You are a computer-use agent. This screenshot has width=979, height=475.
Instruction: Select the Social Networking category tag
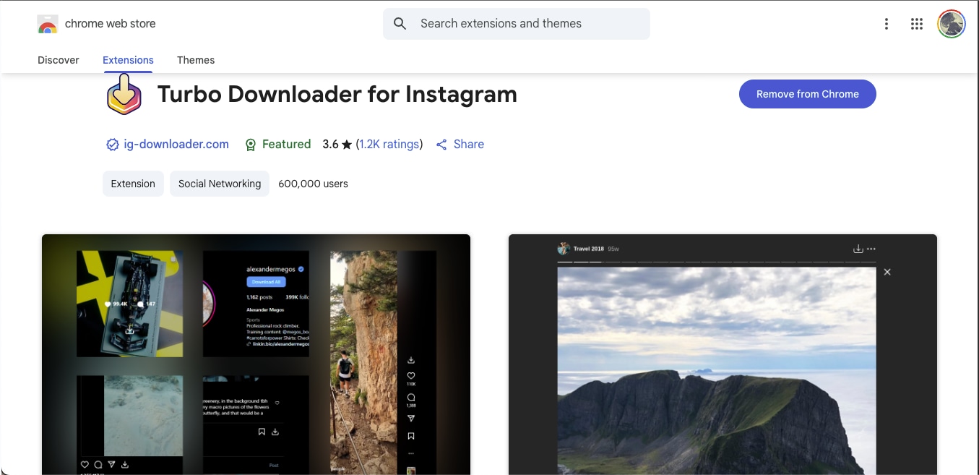(x=219, y=184)
